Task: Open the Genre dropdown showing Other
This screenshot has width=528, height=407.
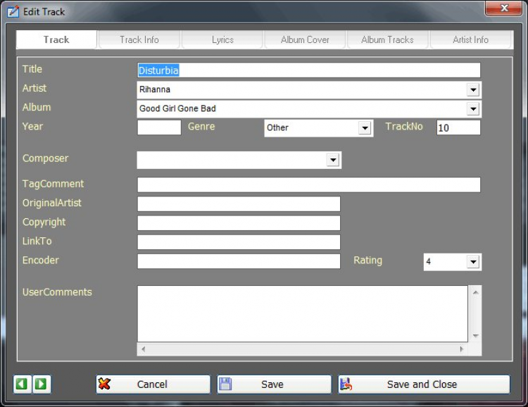Action: (365, 128)
